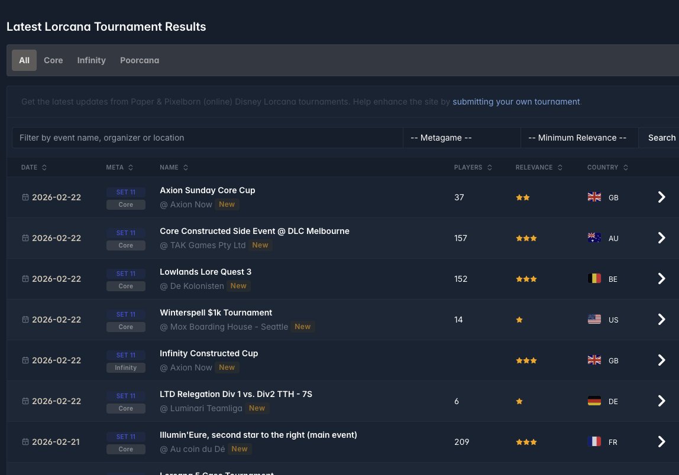Click calendar icon beside 2026-02-21 date
This screenshot has height=475, width=679.
tap(25, 442)
